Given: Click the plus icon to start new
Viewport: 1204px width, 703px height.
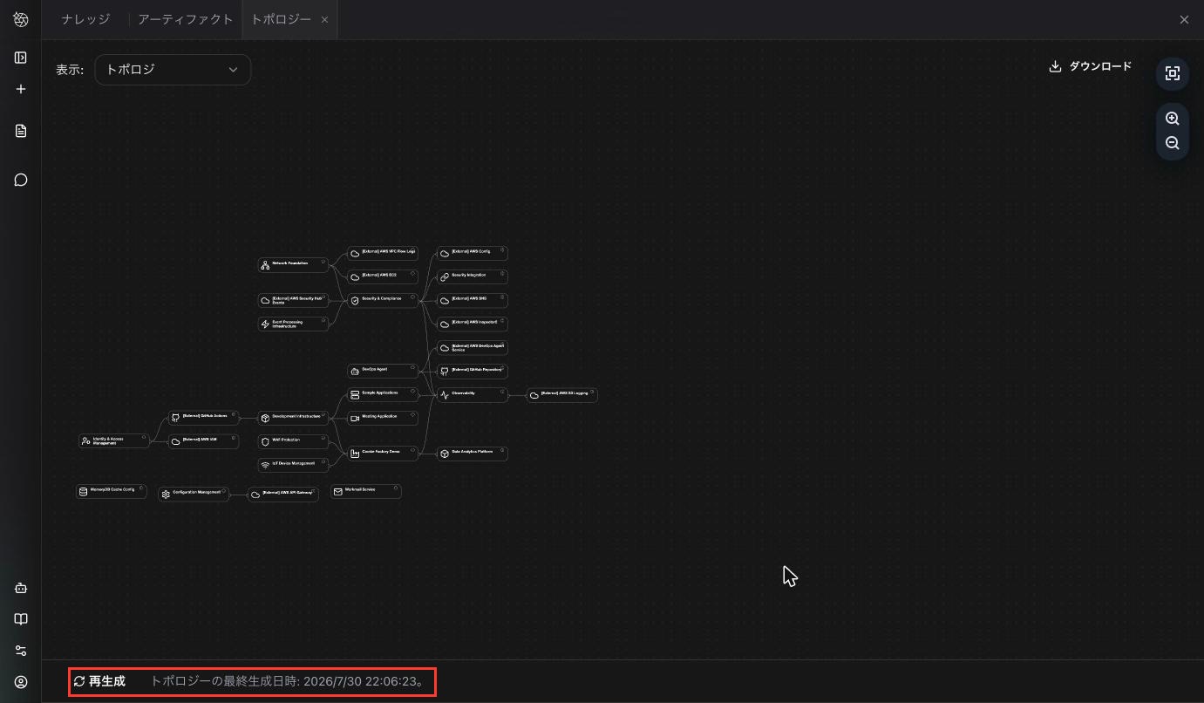Looking at the screenshot, I should click(x=21, y=89).
